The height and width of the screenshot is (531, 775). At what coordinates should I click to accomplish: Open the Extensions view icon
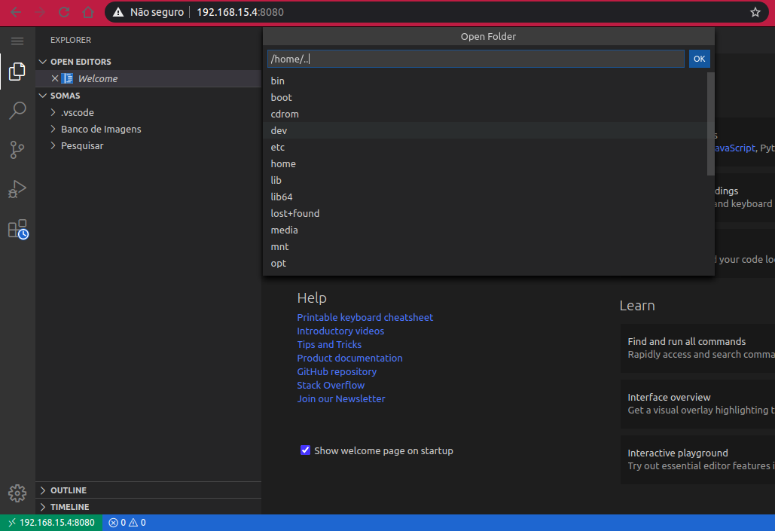pyautogui.click(x=18, y=229)
